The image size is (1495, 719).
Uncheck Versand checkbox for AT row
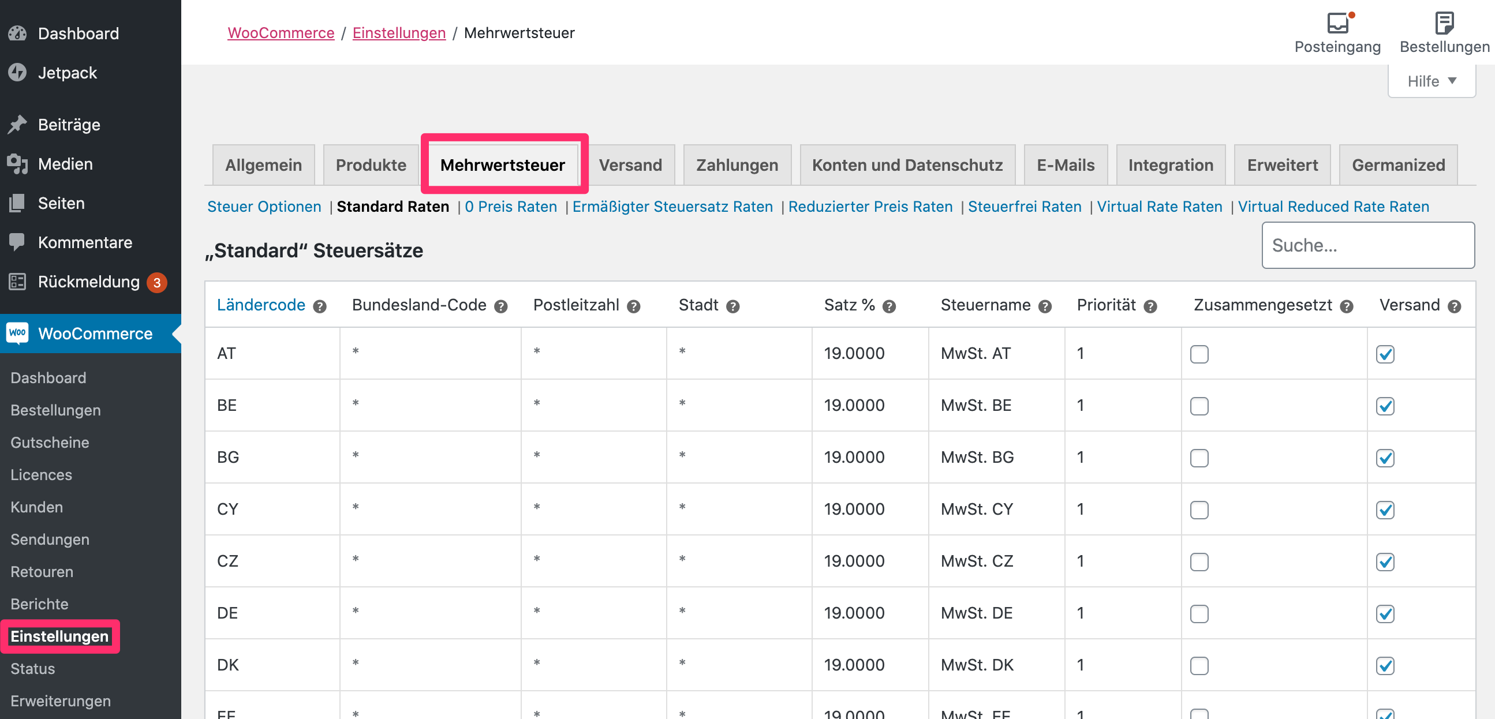point(1385,353)
